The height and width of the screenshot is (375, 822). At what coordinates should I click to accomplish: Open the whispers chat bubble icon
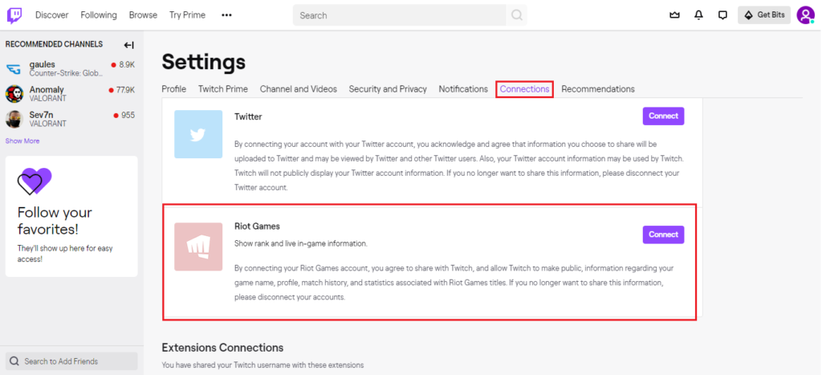(x=722, y=14)
